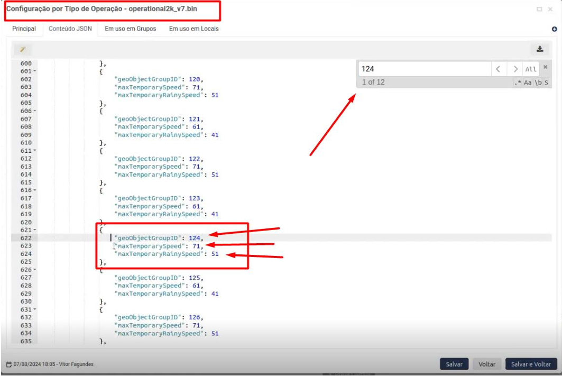This screenshot has width=562, height=376.
Task: Click the Salvar button
Action: click(454, 364)
